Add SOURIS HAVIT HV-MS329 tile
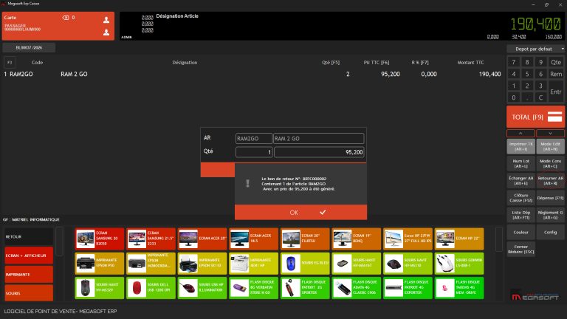567x319 pixels. point(100,288)
